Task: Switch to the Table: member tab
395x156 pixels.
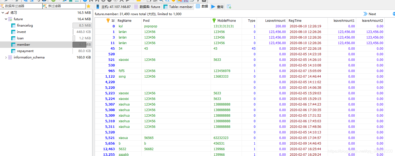Action: pyautogui.click(x=178, y=7)
